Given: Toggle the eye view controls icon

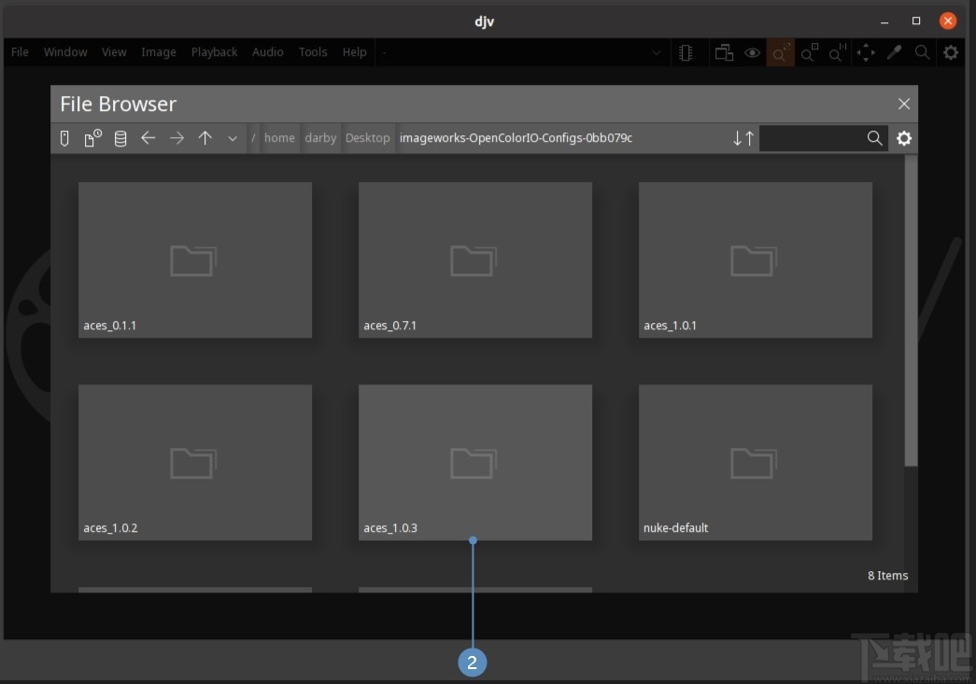Looking at the screenshot, I should [x=752, y=53].
